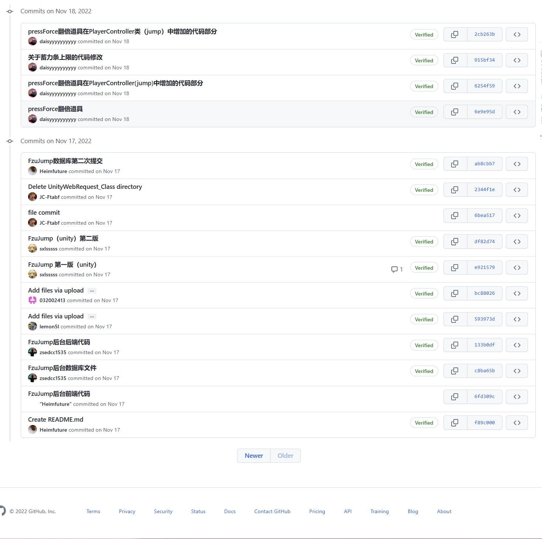View lemon5l's commits via author name
Screen dimensions: 542x539
click(x=49, y=326)
